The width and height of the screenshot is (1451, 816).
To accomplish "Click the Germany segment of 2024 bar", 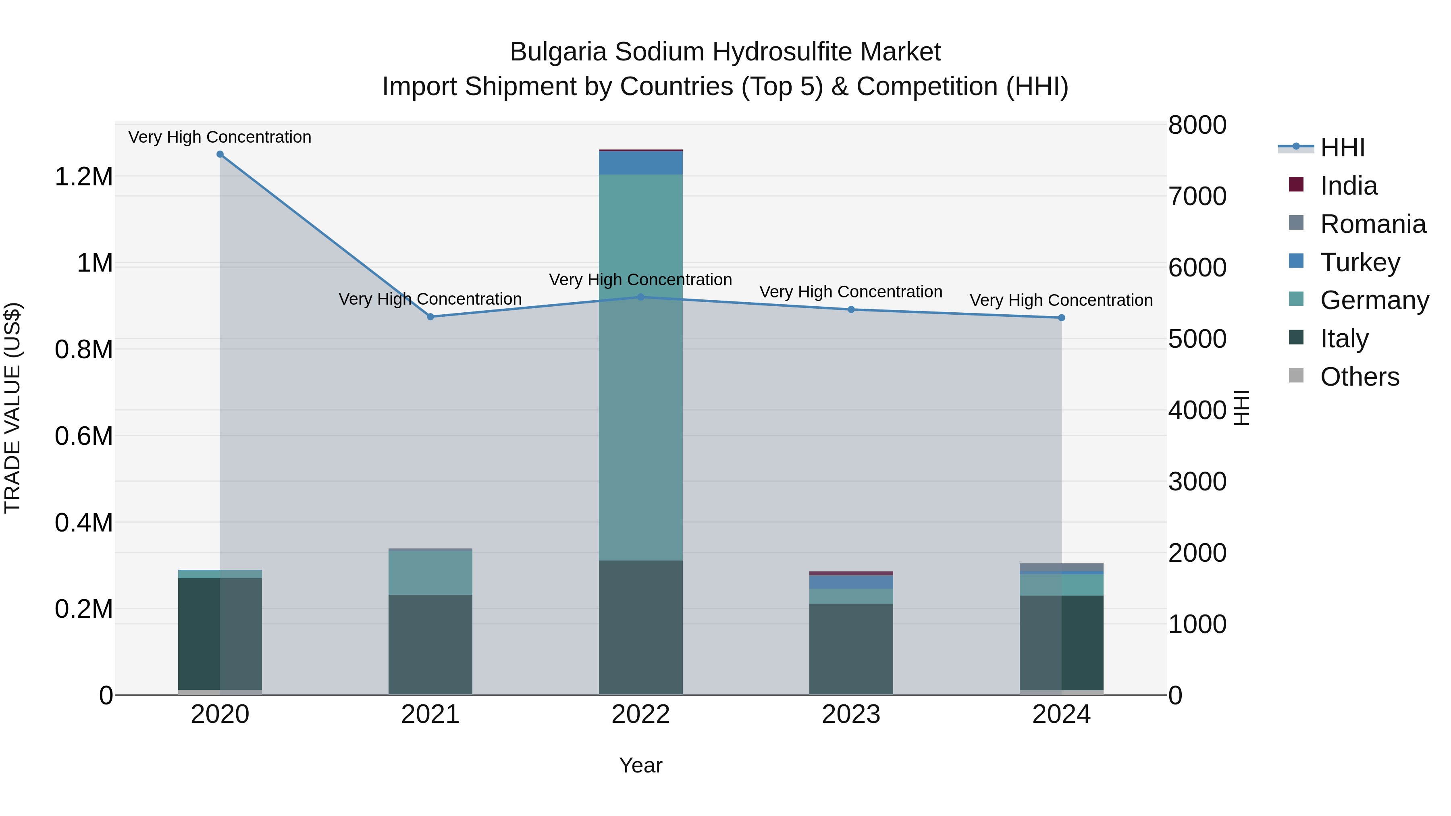I will pos(1062,585).
